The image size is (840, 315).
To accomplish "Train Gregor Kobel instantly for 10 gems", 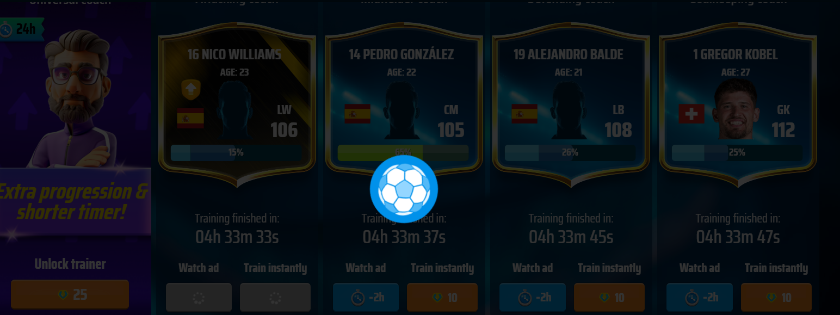I will 776,297.
